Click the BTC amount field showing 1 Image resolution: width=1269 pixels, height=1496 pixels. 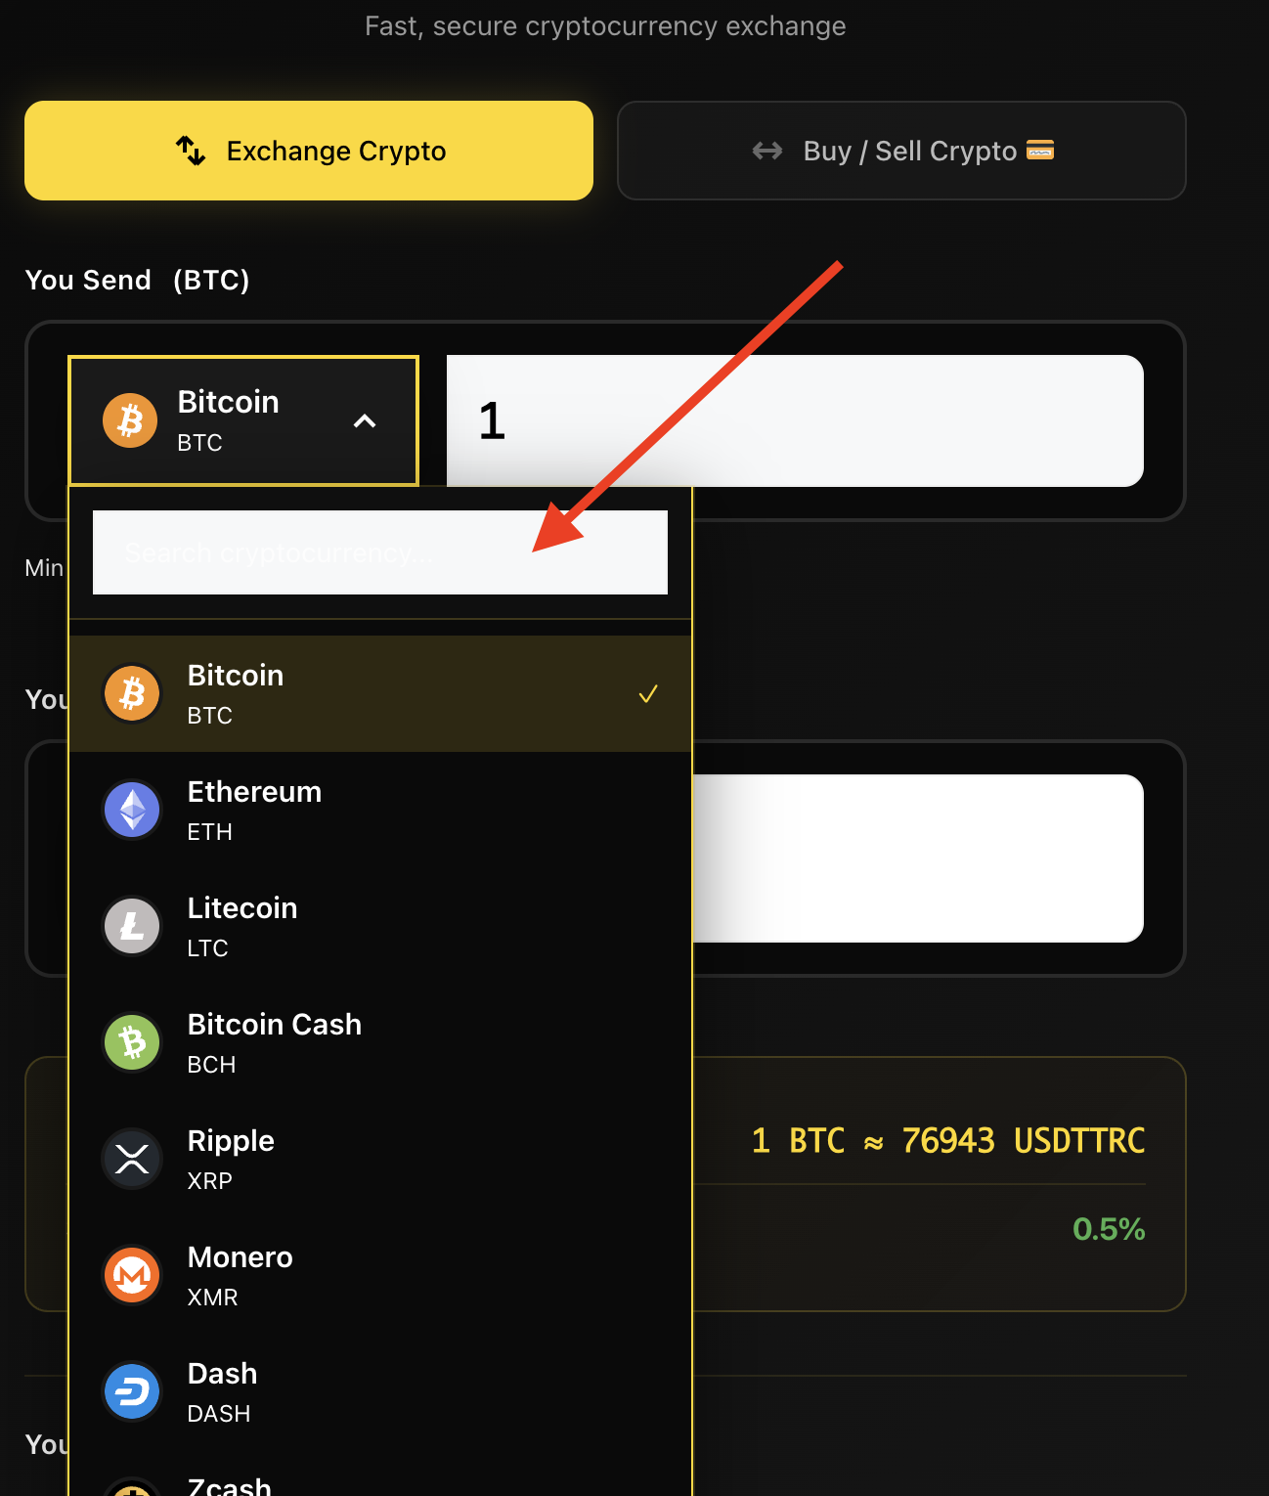(x=794, y=420)
